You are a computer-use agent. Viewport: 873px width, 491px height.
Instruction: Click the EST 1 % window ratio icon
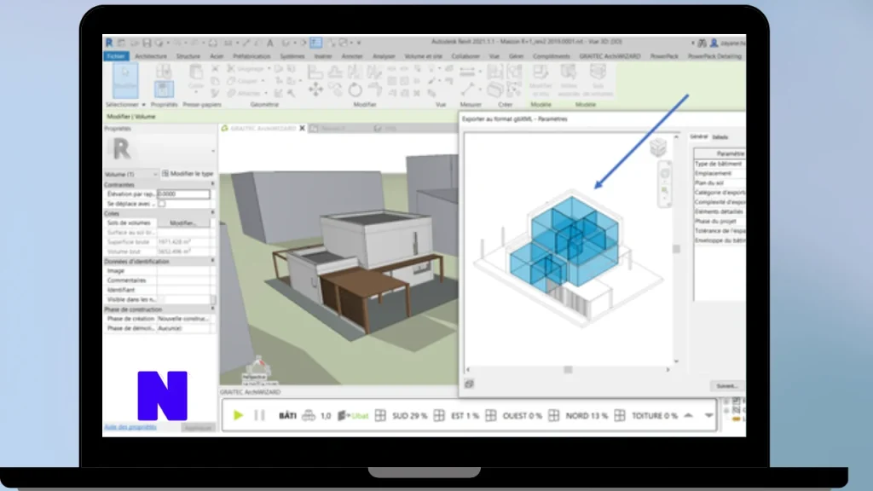439,415
